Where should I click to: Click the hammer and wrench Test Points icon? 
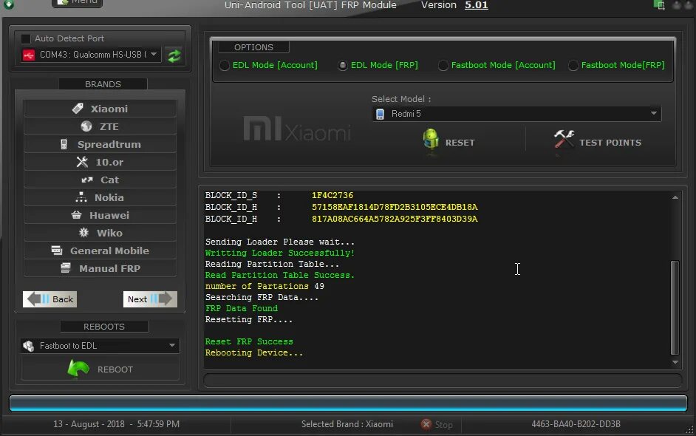[564, 139]
